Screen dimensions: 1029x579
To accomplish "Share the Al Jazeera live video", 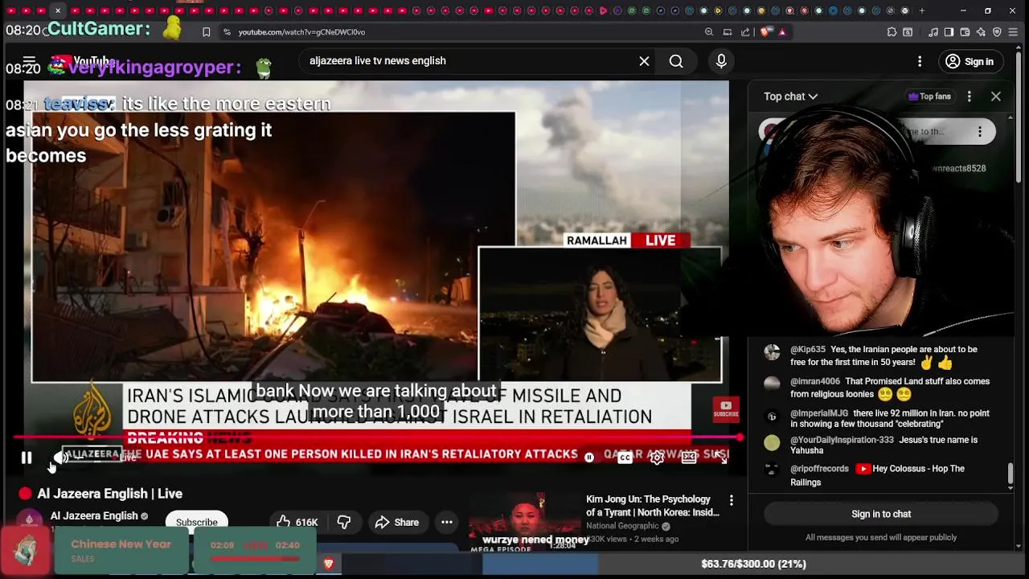I will 397,522.
